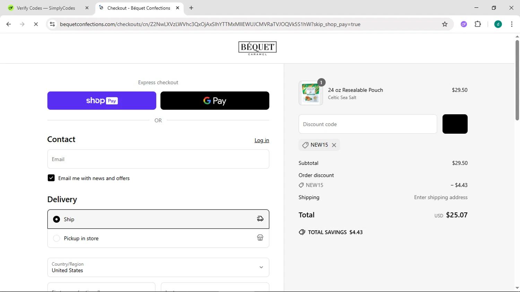Screen dimensions: 520x292
Task: Click the 'Celtic Sea Salt' variant text
Action: click(x=342, y=98)
